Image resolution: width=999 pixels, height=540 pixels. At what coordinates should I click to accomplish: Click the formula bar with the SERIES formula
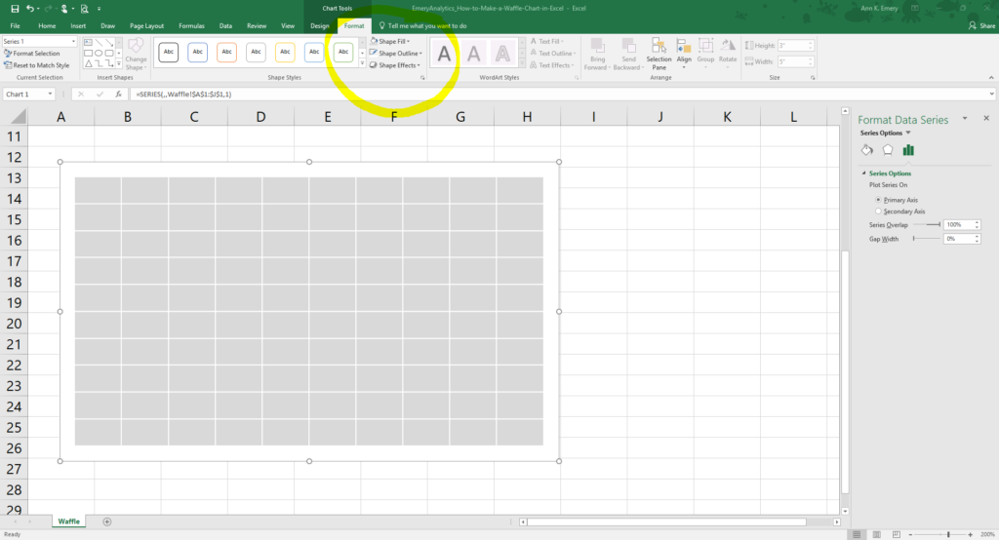tap(559, 95)
